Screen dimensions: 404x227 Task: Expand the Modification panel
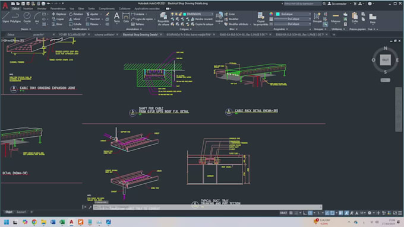coord(81,29)
